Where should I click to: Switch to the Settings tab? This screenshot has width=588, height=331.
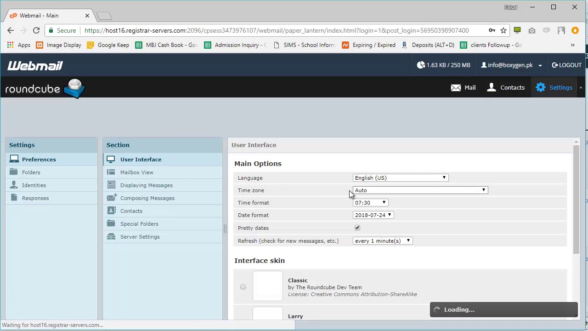(554, 87)
